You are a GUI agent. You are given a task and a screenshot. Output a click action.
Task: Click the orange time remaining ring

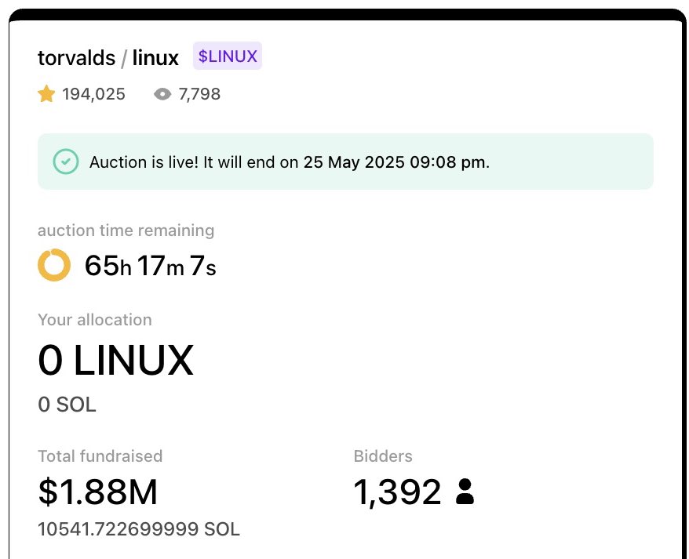coord(54,265)
